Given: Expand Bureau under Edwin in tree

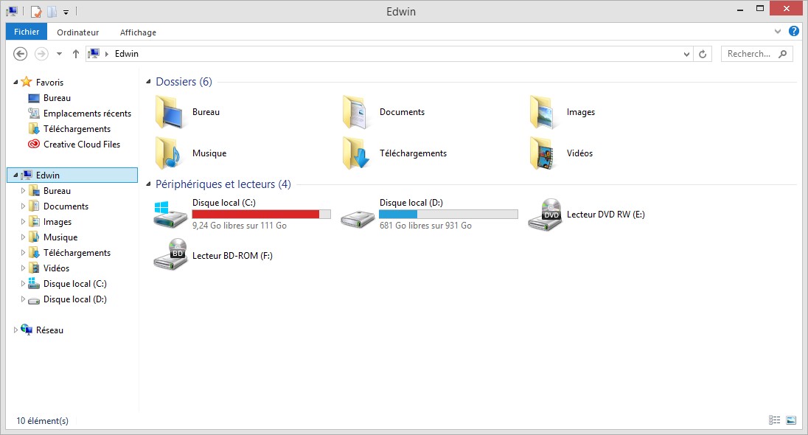Looking at the screenshot, I should pyautogui.click(x=23, y=191).
